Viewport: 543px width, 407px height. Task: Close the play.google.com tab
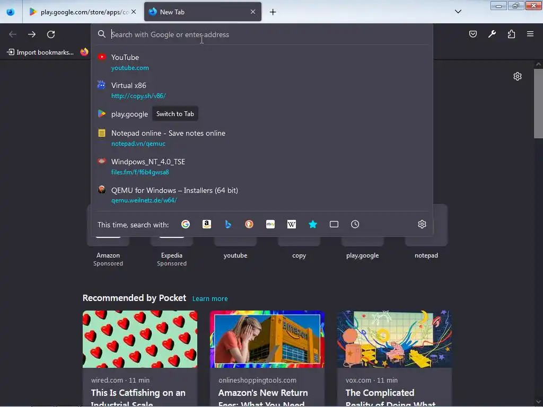(134, 12)
